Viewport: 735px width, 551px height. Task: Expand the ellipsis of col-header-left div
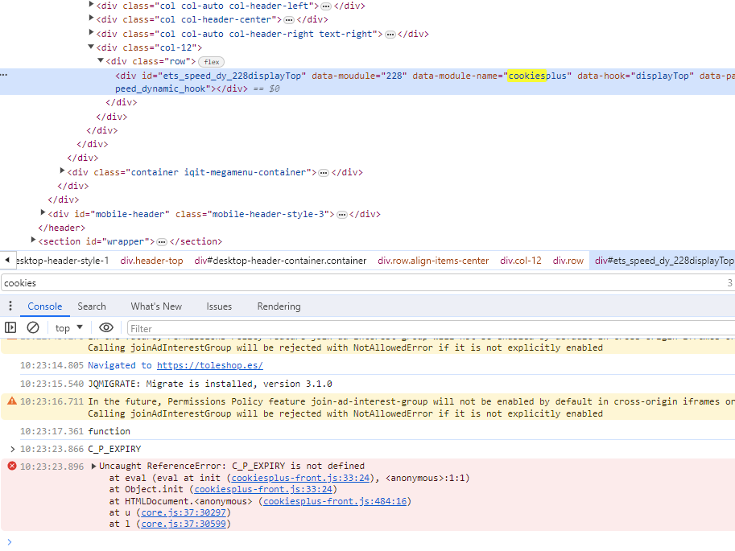coord(326,6)
